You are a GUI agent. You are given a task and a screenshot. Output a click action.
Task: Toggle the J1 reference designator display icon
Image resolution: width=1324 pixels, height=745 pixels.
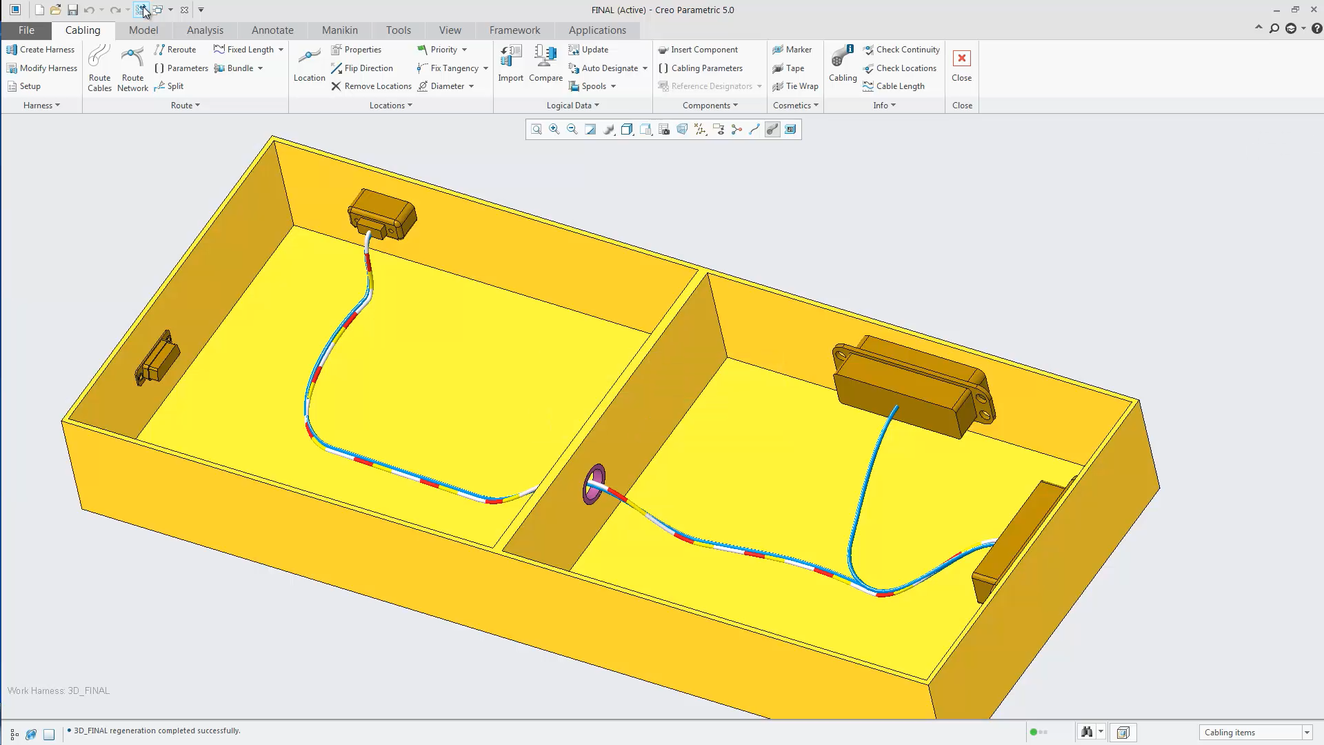coord(790,129)
